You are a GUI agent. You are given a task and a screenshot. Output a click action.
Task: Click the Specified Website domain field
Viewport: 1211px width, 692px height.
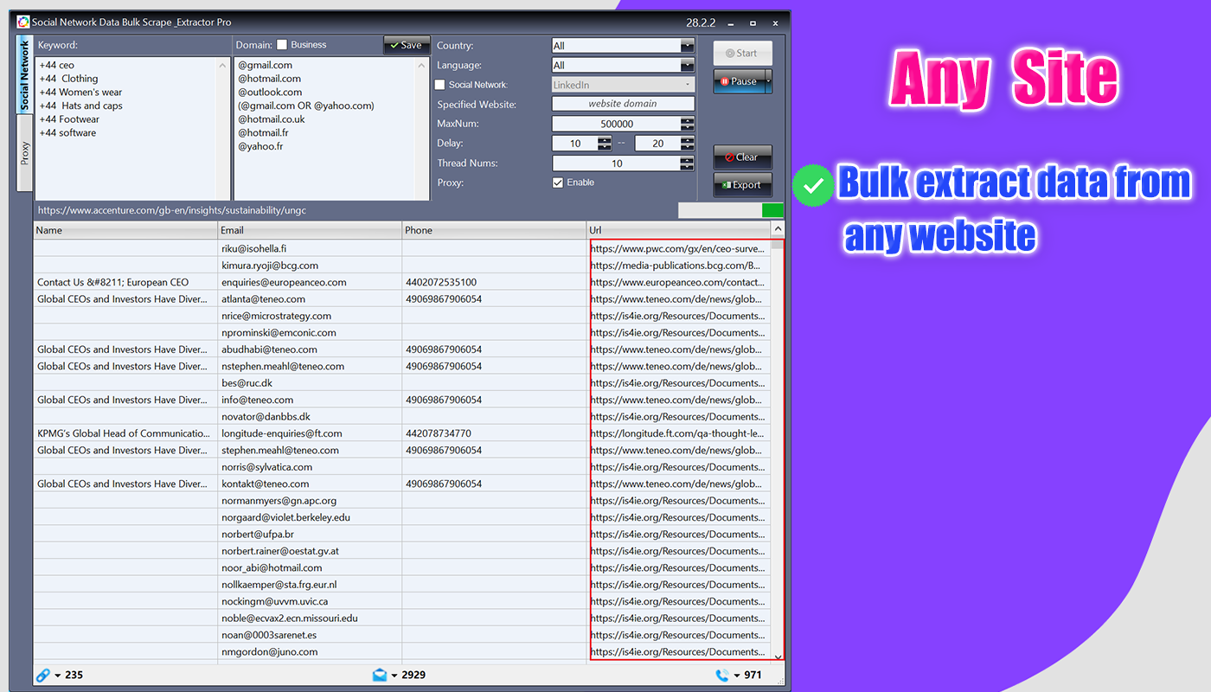click(623, 104)
